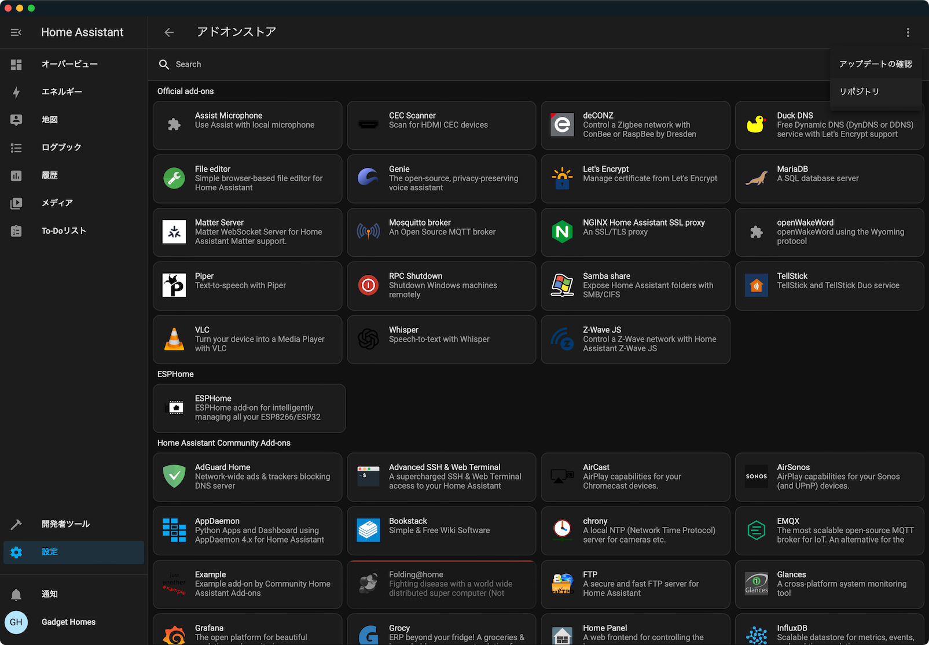
Task: Select アップデートの確認 from the menu
Action: [x=876, y=64]
